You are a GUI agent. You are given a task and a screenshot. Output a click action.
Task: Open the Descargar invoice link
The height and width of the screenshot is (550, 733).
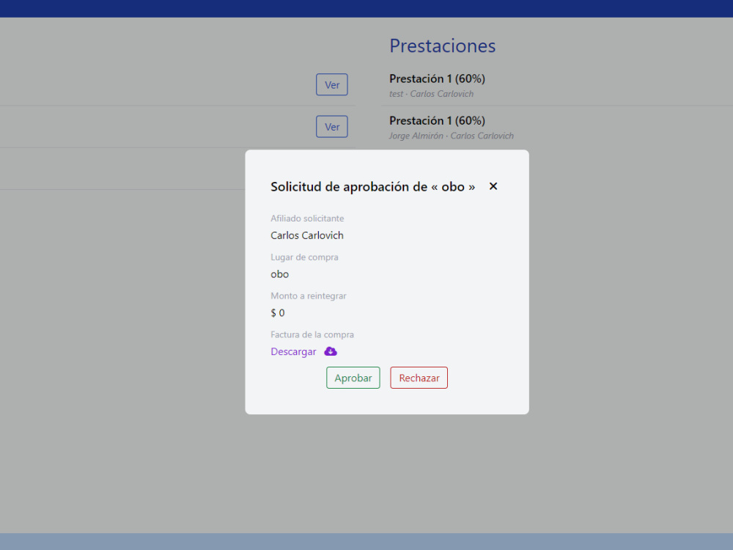pyautogui.click(x=294, y=352)
